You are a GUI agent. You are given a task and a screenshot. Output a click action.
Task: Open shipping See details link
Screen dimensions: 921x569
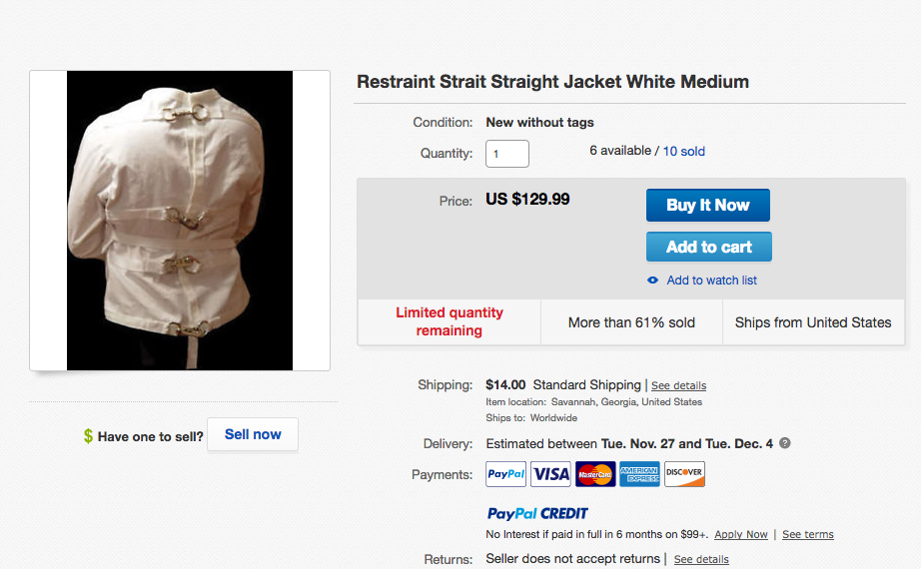pyautogui.click(x=679, y=385)
